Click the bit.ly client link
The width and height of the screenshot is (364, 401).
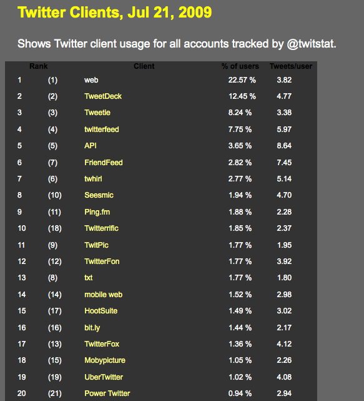[92, 328]
